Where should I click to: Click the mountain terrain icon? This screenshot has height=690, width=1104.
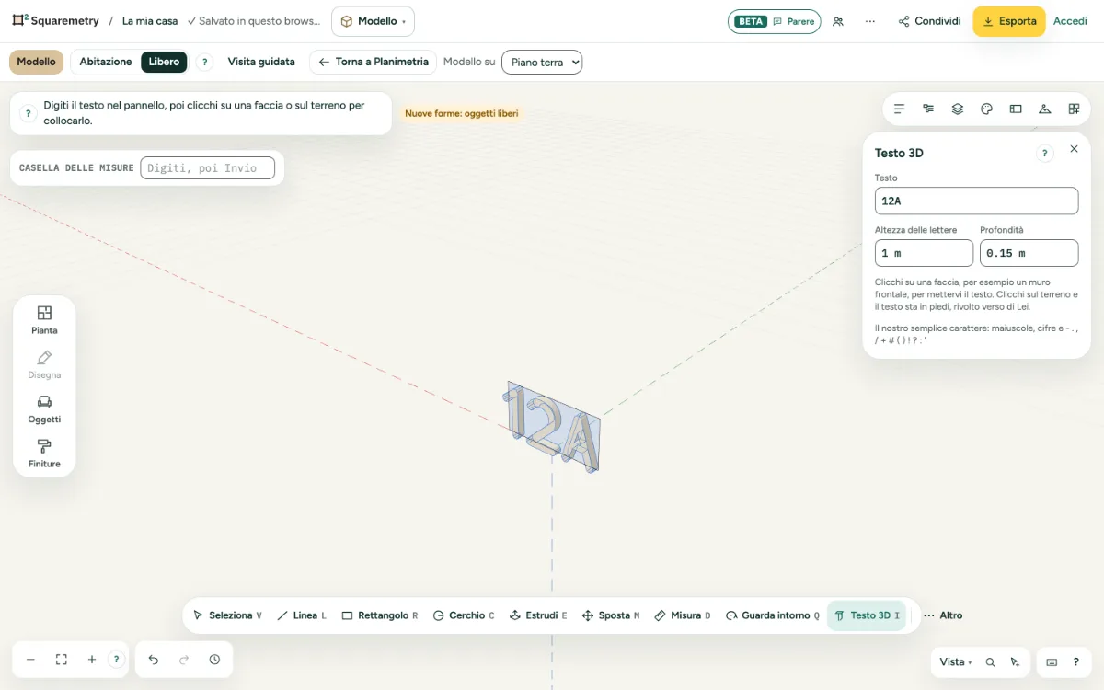[1044, 109]
